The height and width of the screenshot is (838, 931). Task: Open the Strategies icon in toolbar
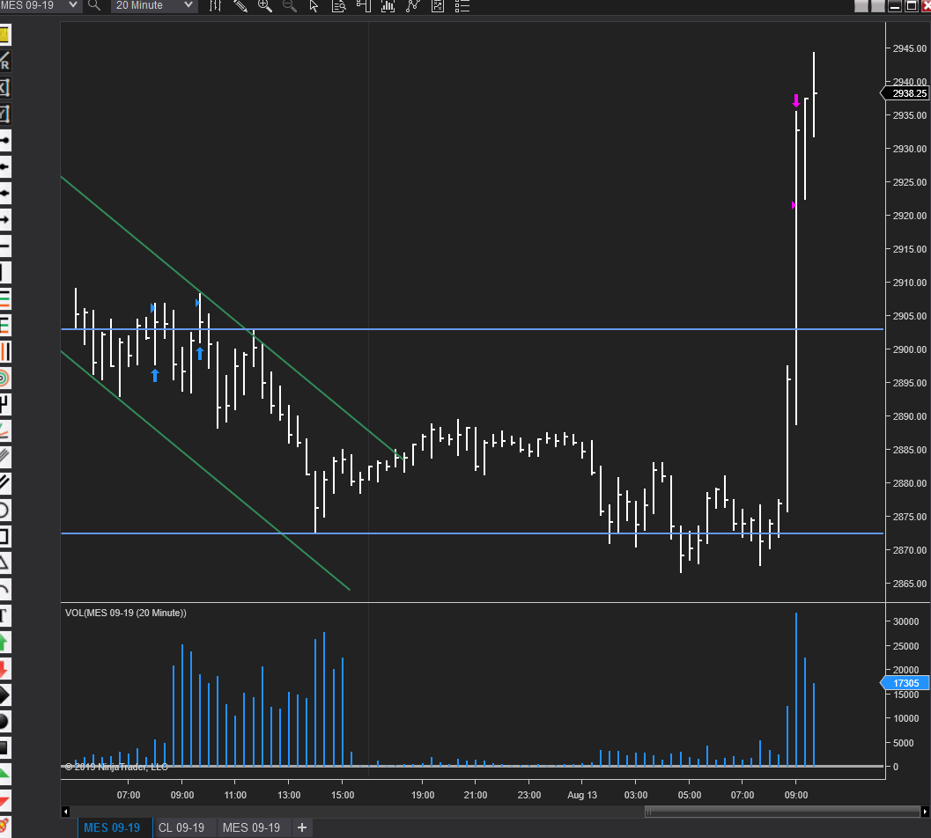tap(413, 6)
